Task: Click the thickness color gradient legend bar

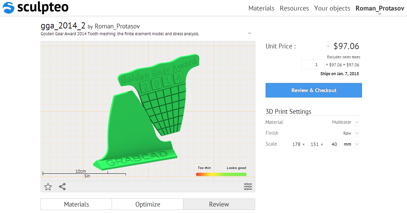Action: pos(221,174)
